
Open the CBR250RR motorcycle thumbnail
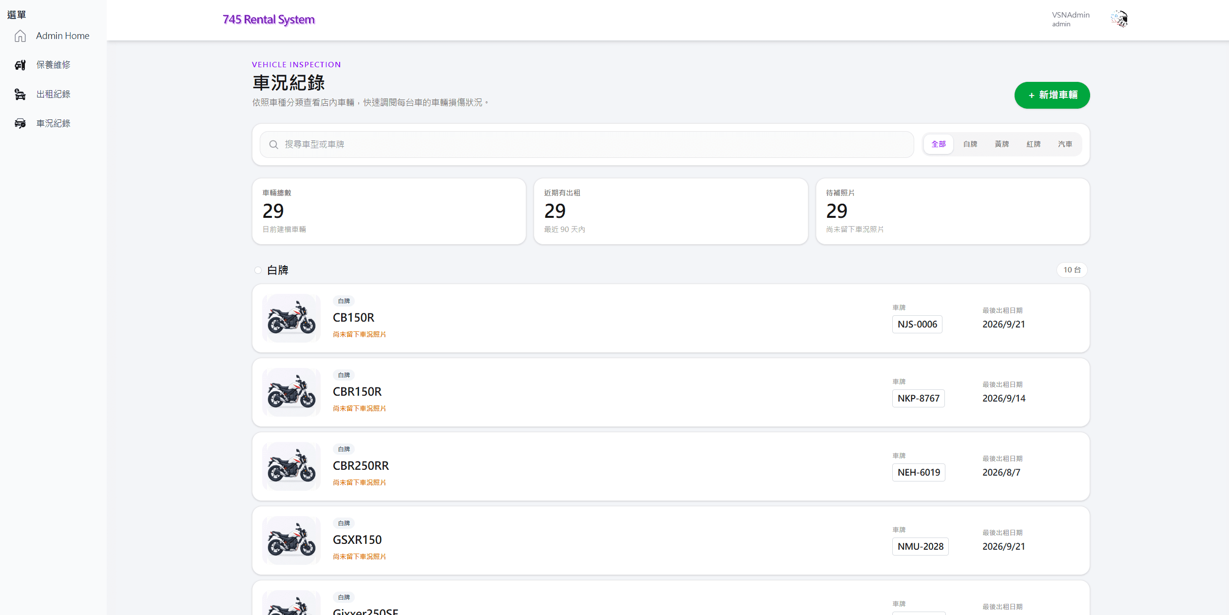coord(291,466)
